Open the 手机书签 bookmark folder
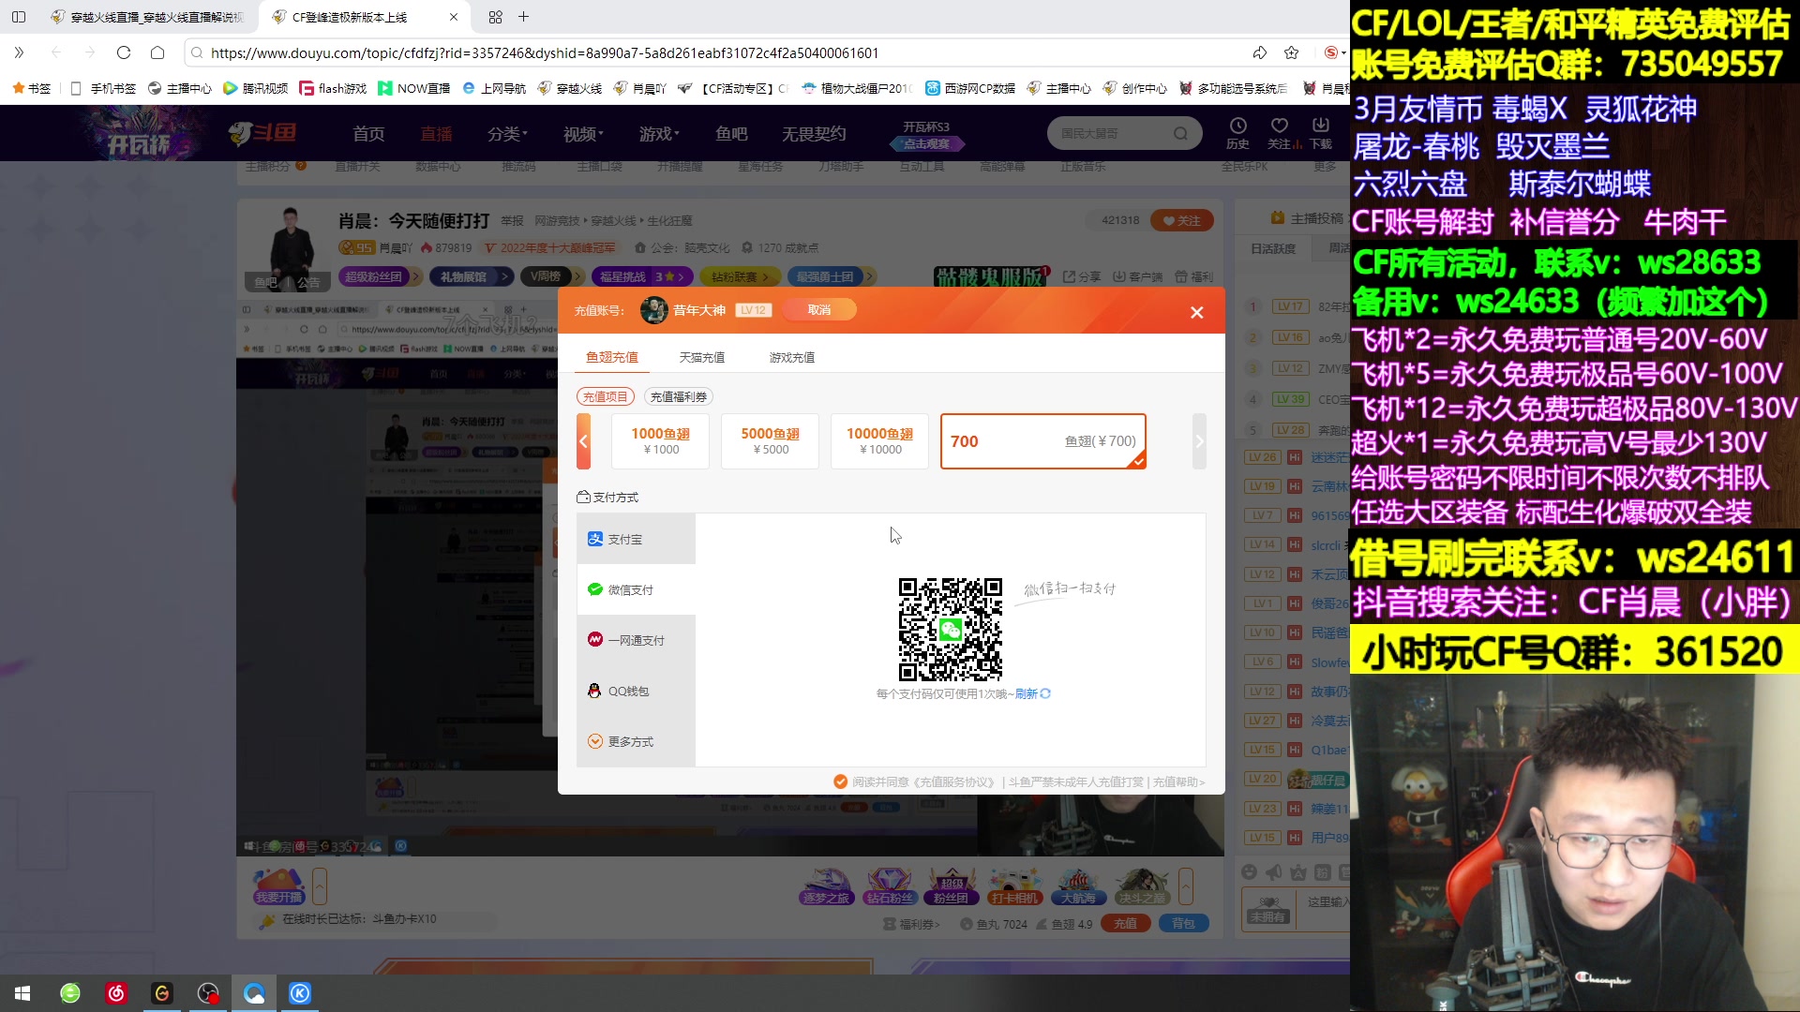The width and height of the screenshot is (1800, 1012). coord(104,88)
